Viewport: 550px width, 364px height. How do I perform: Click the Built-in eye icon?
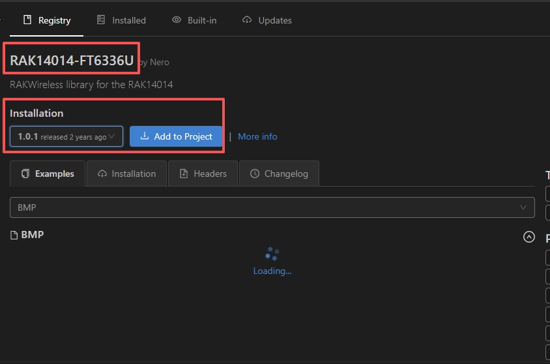177,20
